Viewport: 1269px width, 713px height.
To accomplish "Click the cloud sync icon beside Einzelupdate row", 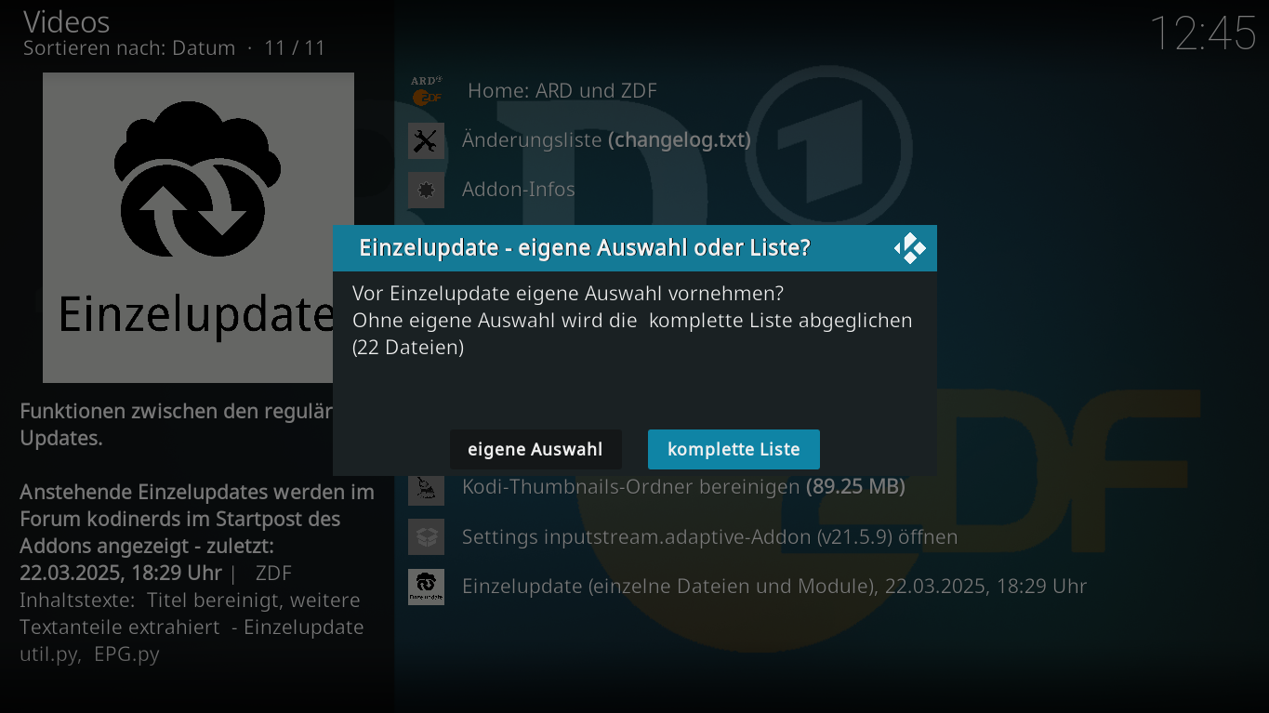I will (x=426, y=588).
